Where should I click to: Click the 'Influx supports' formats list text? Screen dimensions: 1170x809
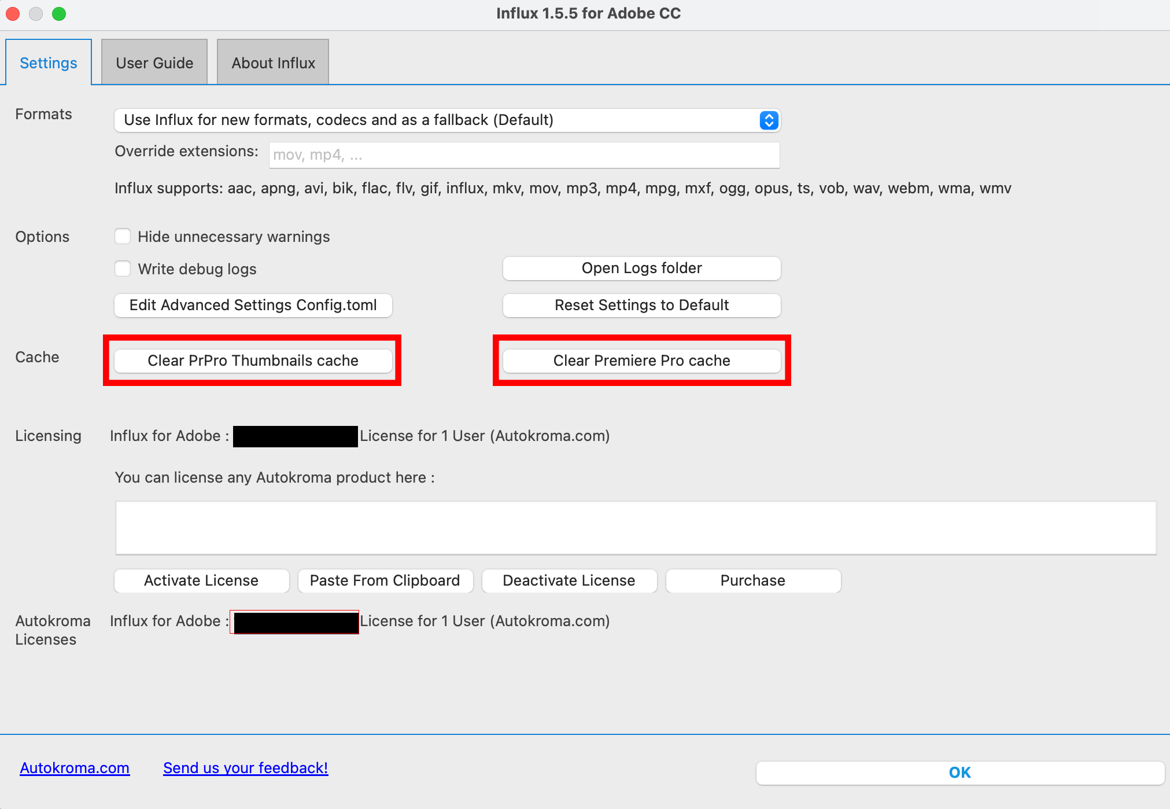(x=563, y=188)
